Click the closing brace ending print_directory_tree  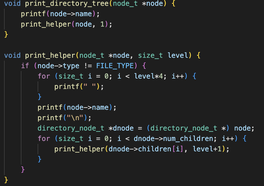coord(6,35)
